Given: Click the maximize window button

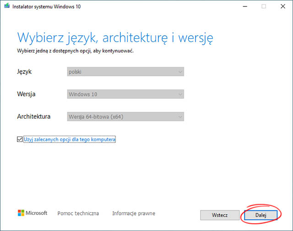Looking at the screenshot, I should click(264, 6).
